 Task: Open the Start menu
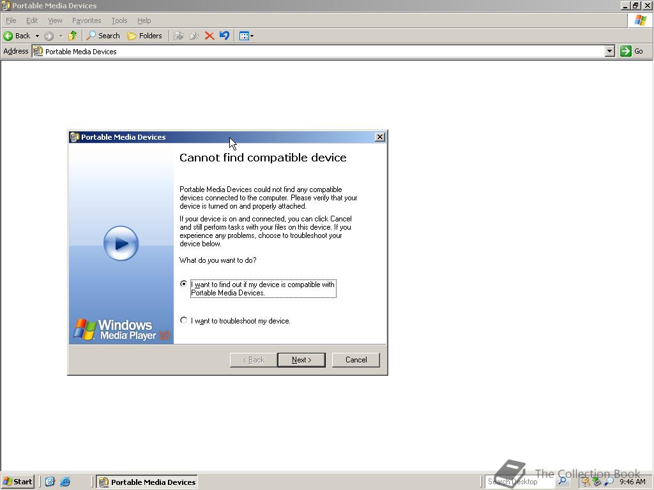[x=17, y=482]
